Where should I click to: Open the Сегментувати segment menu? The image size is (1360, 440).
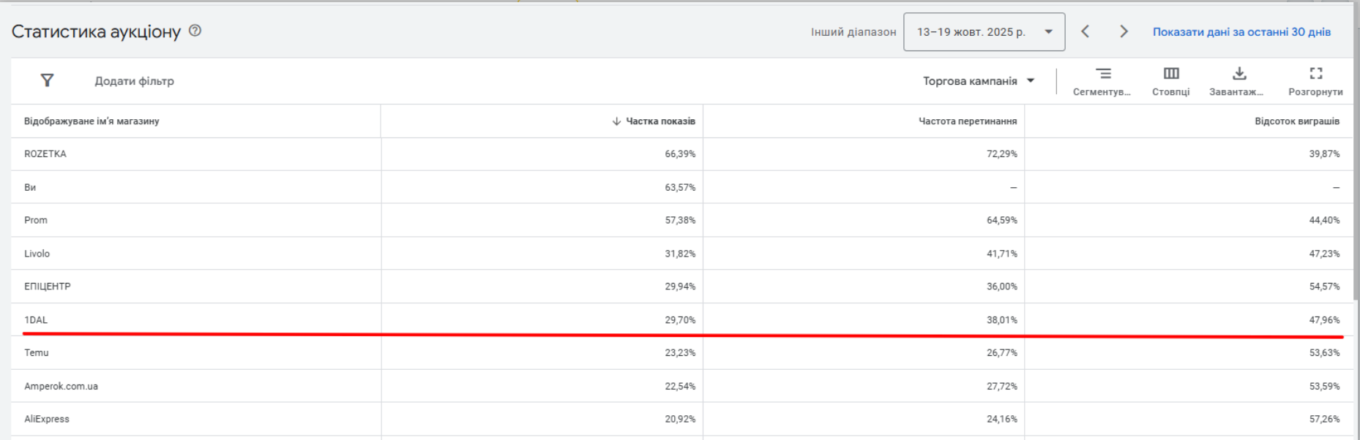click(1102, 80)
